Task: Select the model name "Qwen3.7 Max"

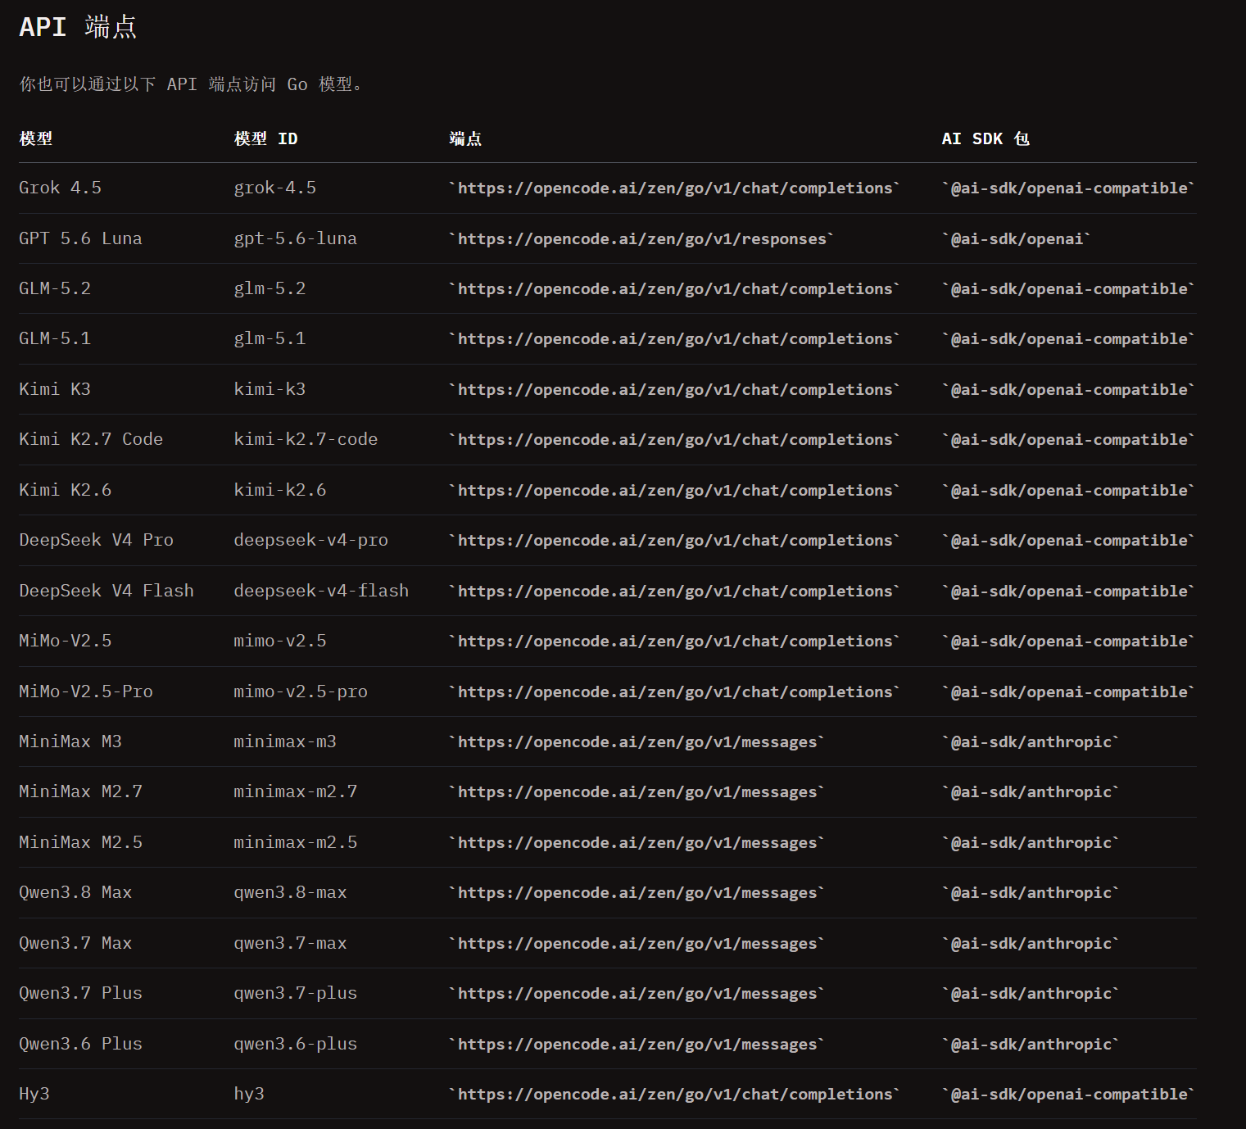Action: [75, 943]
